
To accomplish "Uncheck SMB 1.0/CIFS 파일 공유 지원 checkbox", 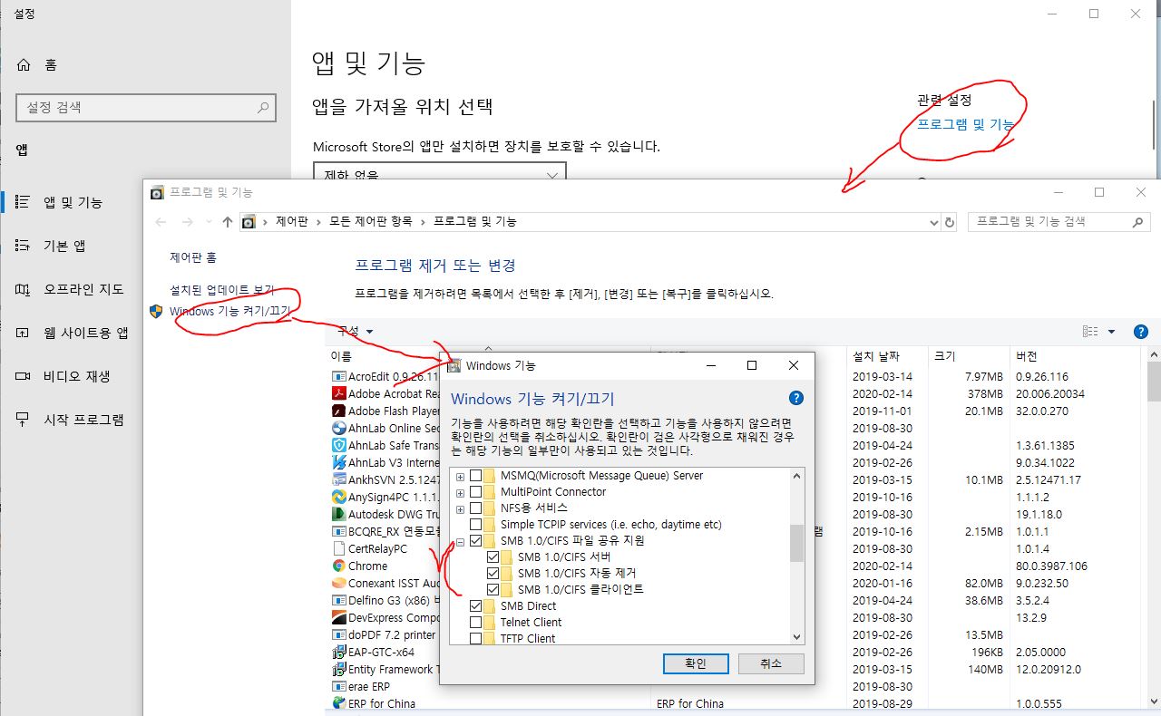I will [x=476, y=541].
